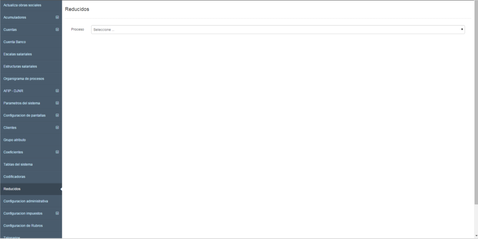Expand the Cuentas submenu plus icon
This screenshot has width=478, height=239.
[57, 29]
